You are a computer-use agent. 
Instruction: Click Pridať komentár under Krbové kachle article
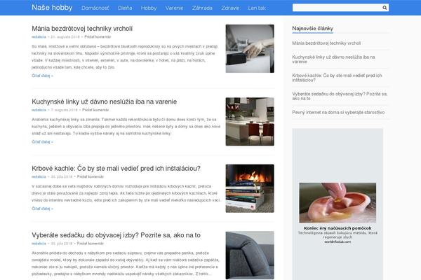pos(91,177)
